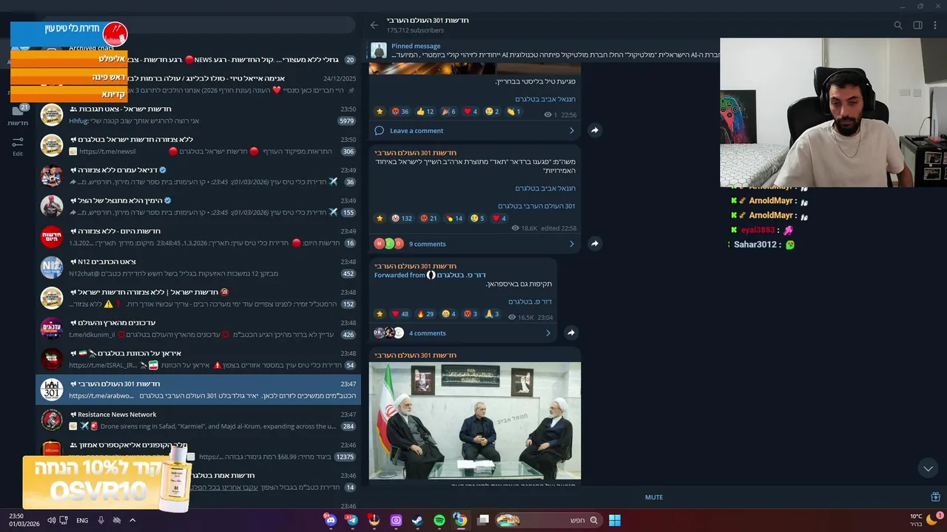This screenshot has width=947, height=532.
Task: Open the 9 comments thread
Action: click(x=428, y=244)
